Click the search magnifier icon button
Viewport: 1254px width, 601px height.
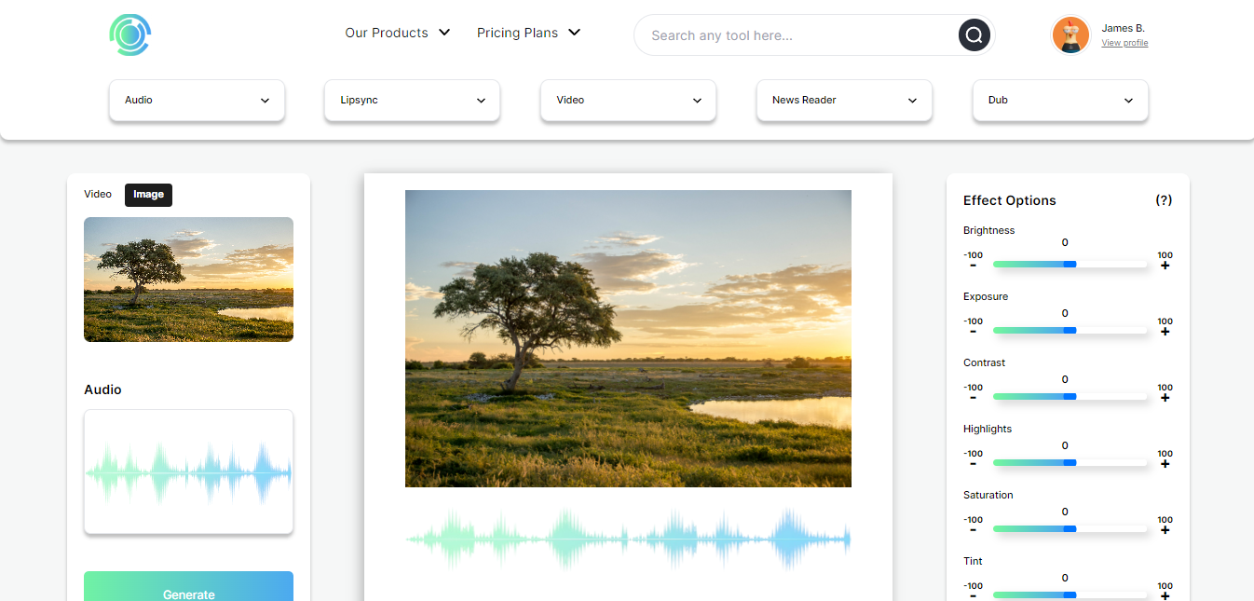974,35
